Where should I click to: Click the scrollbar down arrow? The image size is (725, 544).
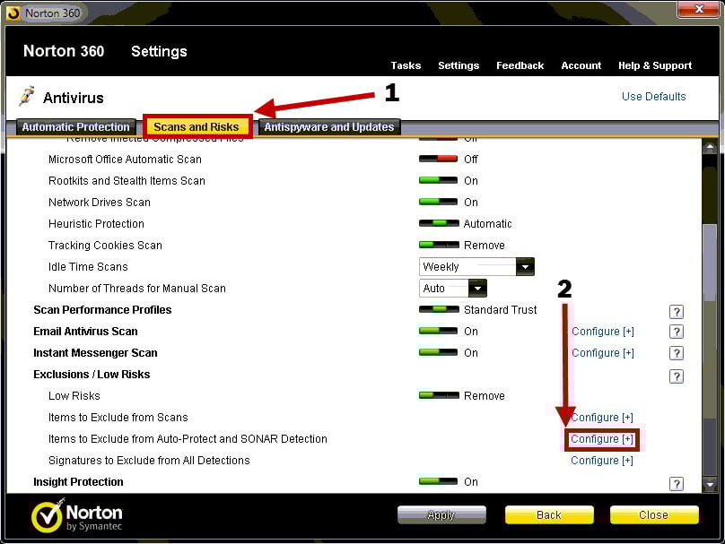pyautogui.click(x=710, y=485)
